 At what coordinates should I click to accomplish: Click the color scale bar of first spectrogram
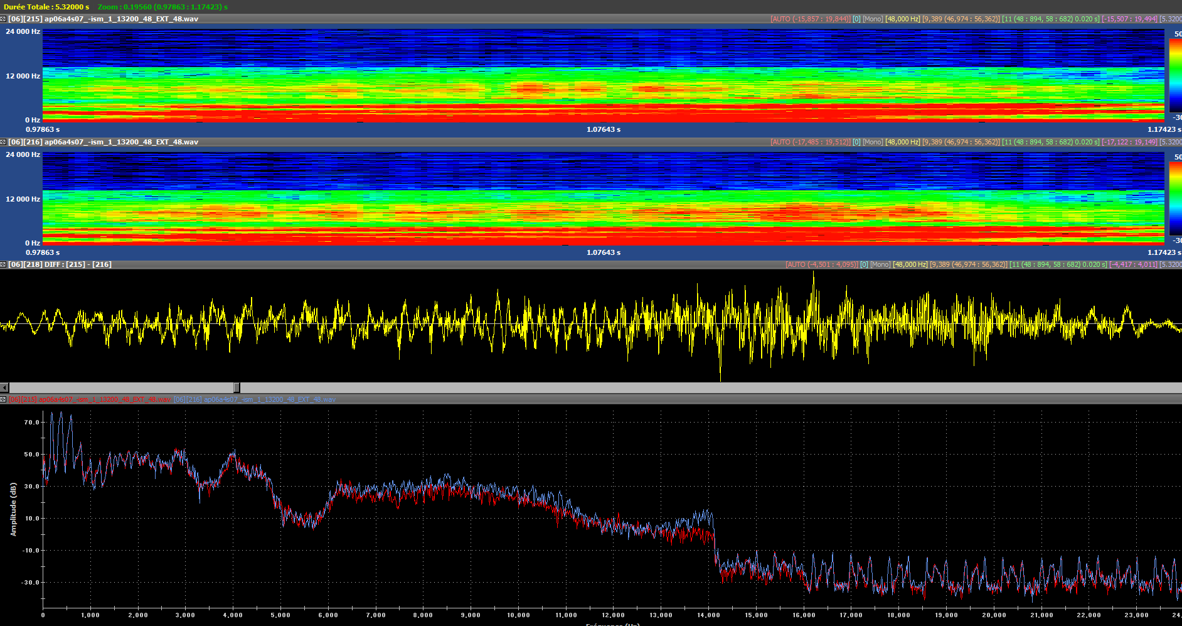coord(1174,75)
